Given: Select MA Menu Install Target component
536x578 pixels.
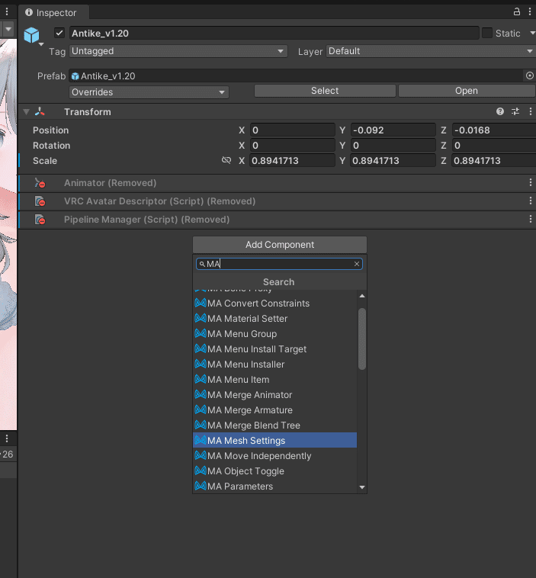Looking at the screenshot, I should [275, 349].
